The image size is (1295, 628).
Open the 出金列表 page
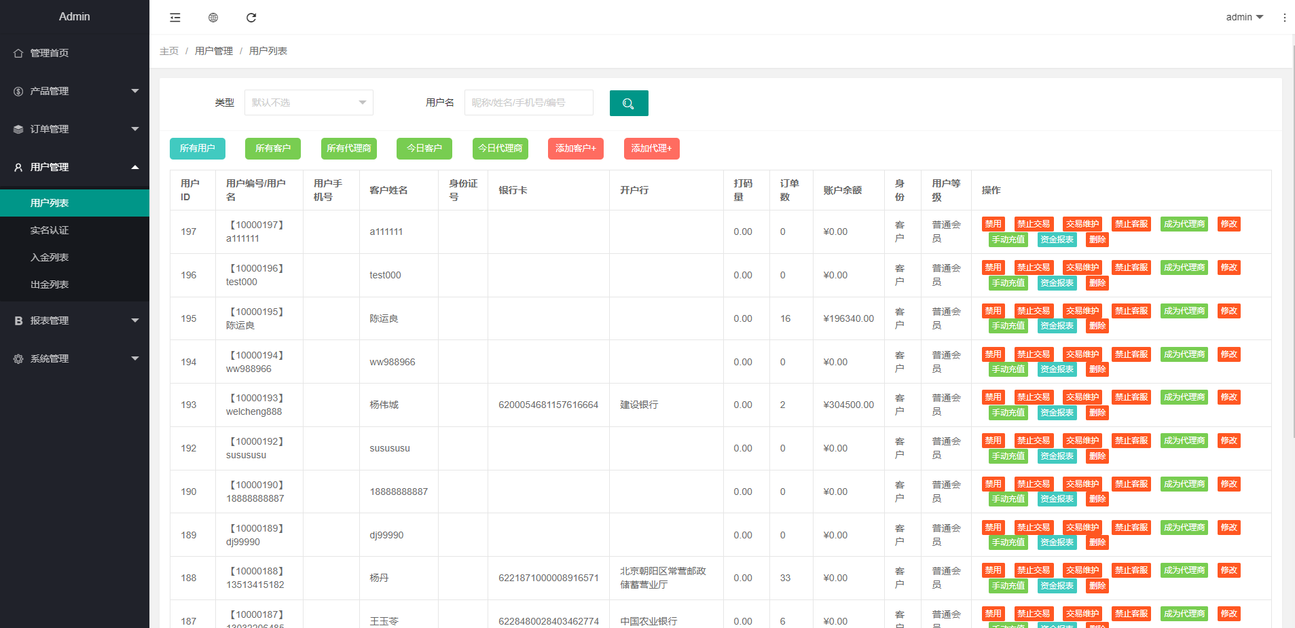[50, 284]
